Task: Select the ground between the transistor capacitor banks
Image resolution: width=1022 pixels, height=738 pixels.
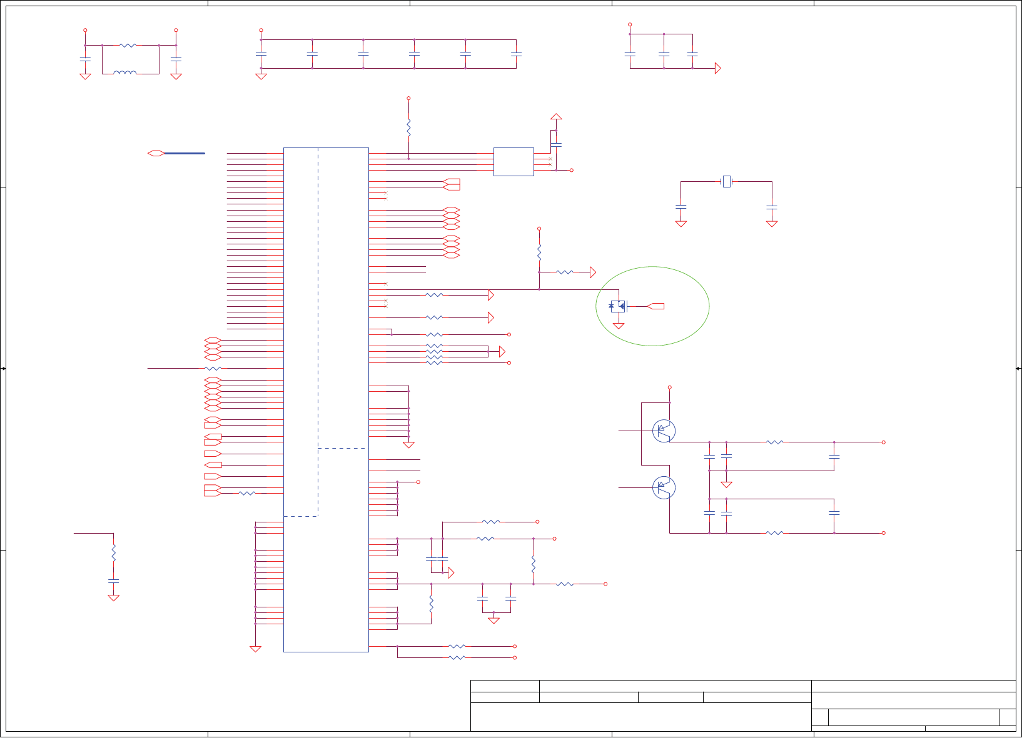Action: point(726,484)
